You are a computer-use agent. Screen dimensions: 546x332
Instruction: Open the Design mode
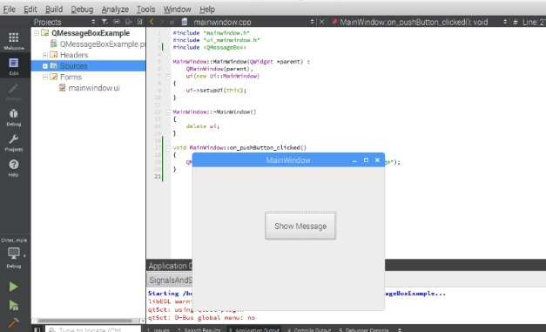click(x=14, y=92)
